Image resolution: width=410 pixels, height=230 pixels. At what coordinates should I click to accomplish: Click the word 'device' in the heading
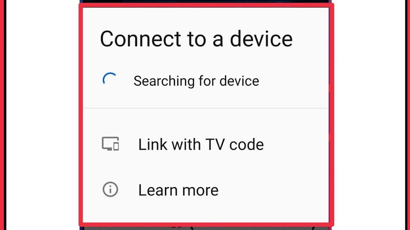pyautogui.click(x=261, y=39)
